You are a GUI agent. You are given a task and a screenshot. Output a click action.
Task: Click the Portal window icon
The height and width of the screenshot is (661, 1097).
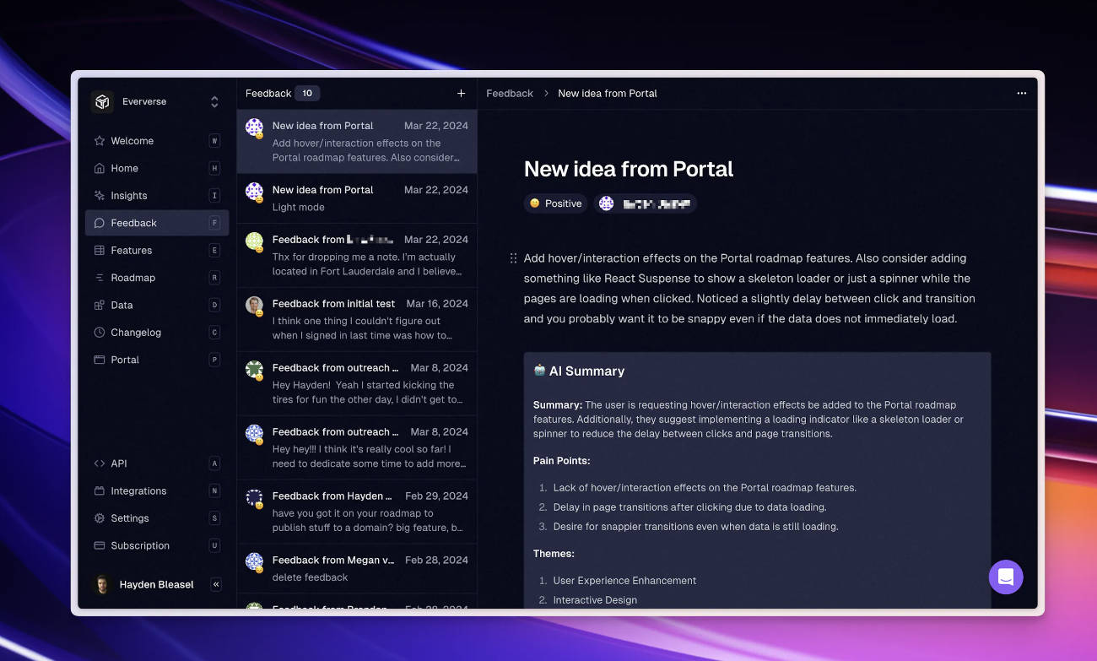point(100,360)
